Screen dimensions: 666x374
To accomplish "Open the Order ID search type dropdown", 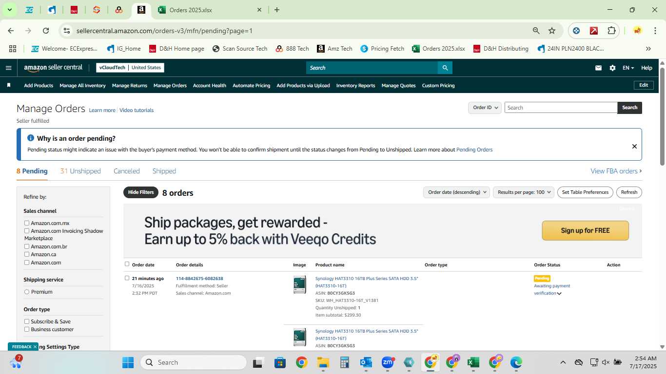I will [485, 108].
